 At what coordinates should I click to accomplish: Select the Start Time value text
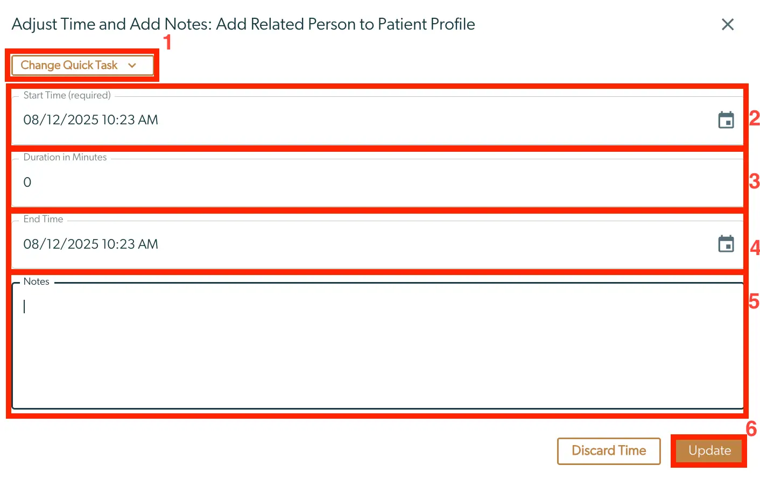tap(90, 119)
